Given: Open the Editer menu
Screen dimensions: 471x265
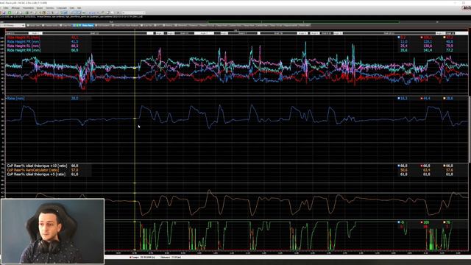Looking at the screenshot, I should point(6,8).
